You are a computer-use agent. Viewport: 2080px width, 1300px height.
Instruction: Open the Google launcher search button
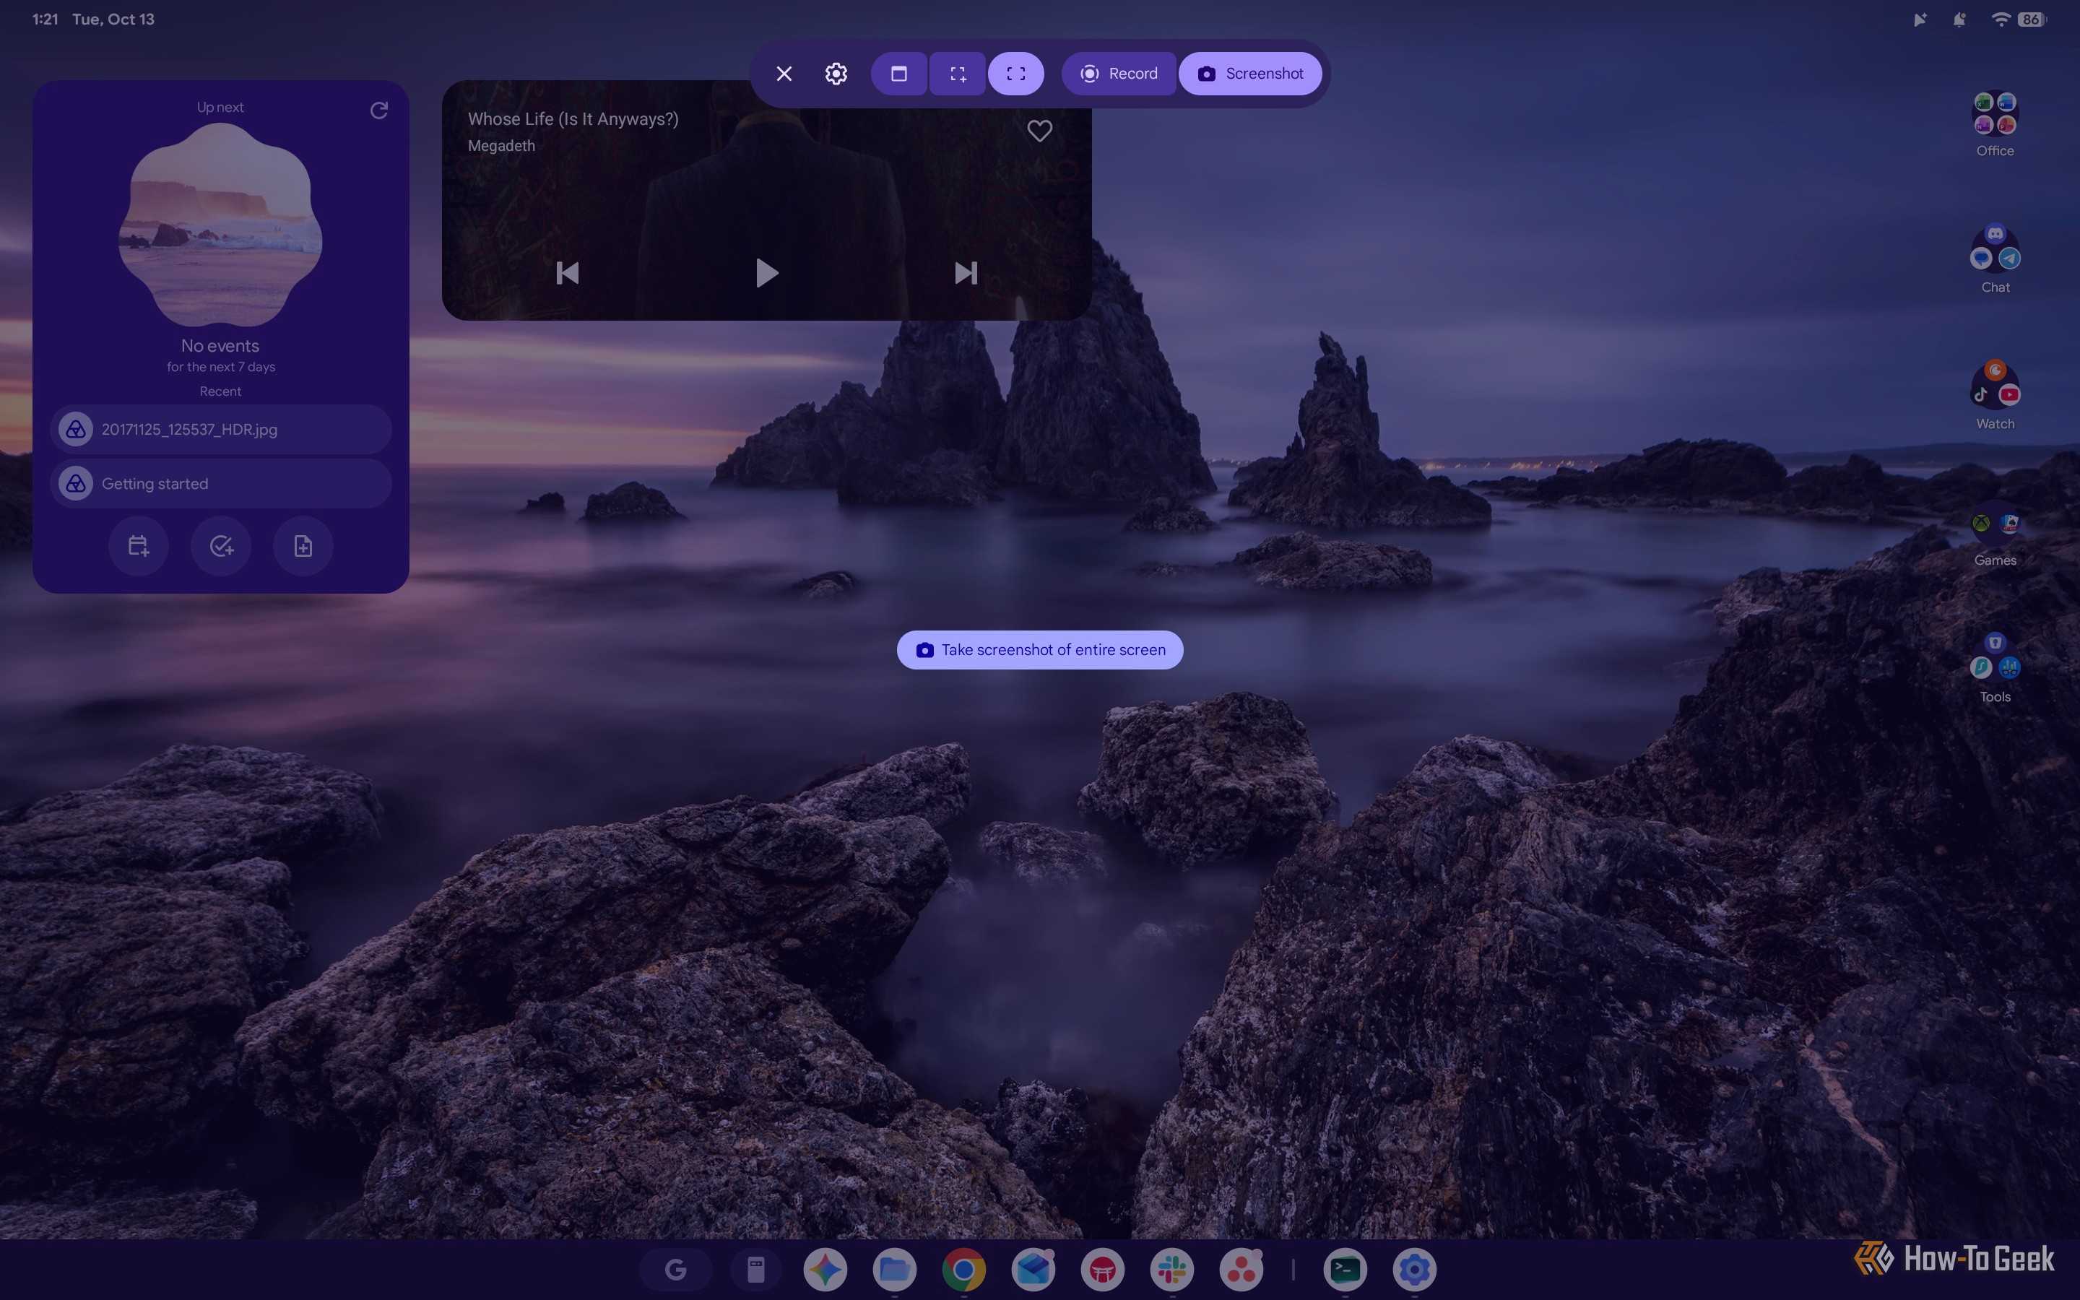point(675,1269)
